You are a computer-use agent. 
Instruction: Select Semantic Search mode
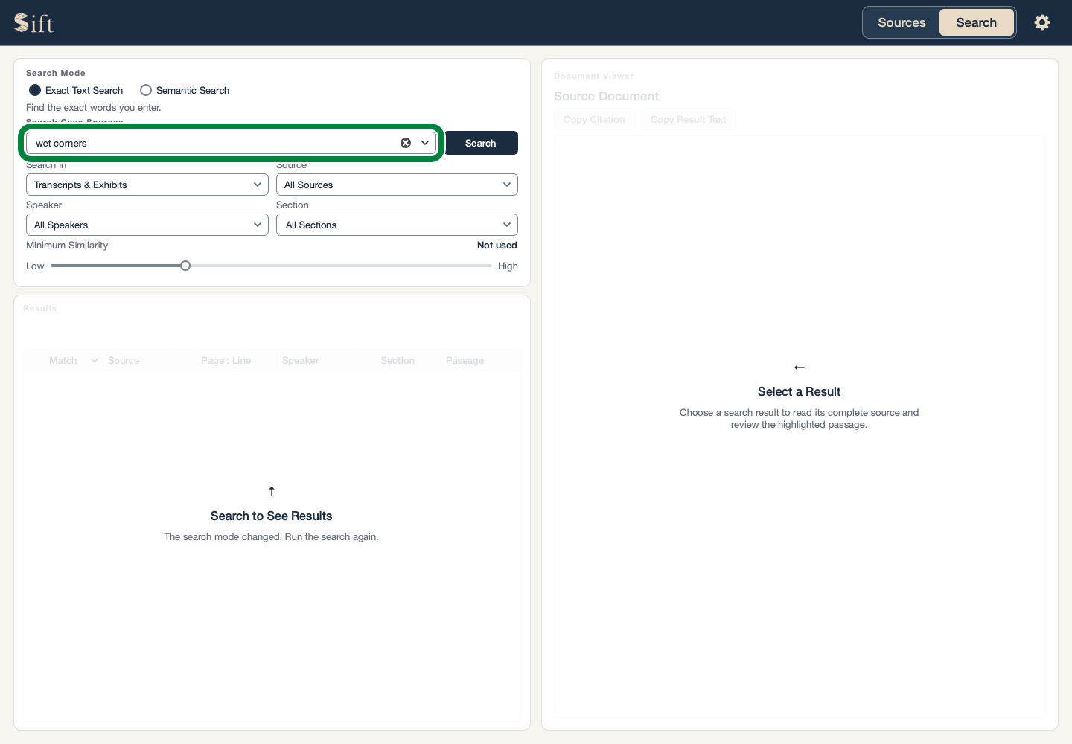point(185,90)
